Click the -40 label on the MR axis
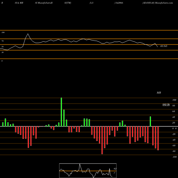The width and height of the screenshot is (178, 178). coord(174,140)
